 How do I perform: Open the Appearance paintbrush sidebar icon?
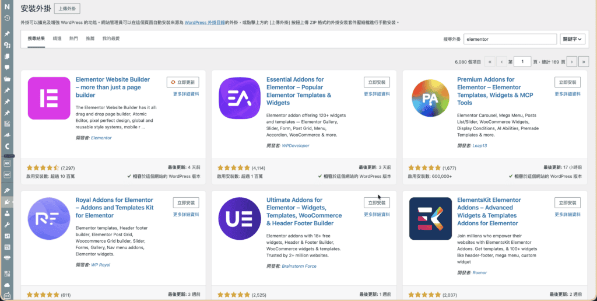tap(7, 191)
